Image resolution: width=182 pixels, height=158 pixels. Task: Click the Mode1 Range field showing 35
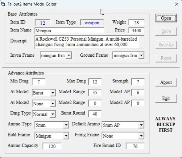click(x=95, y=92)
